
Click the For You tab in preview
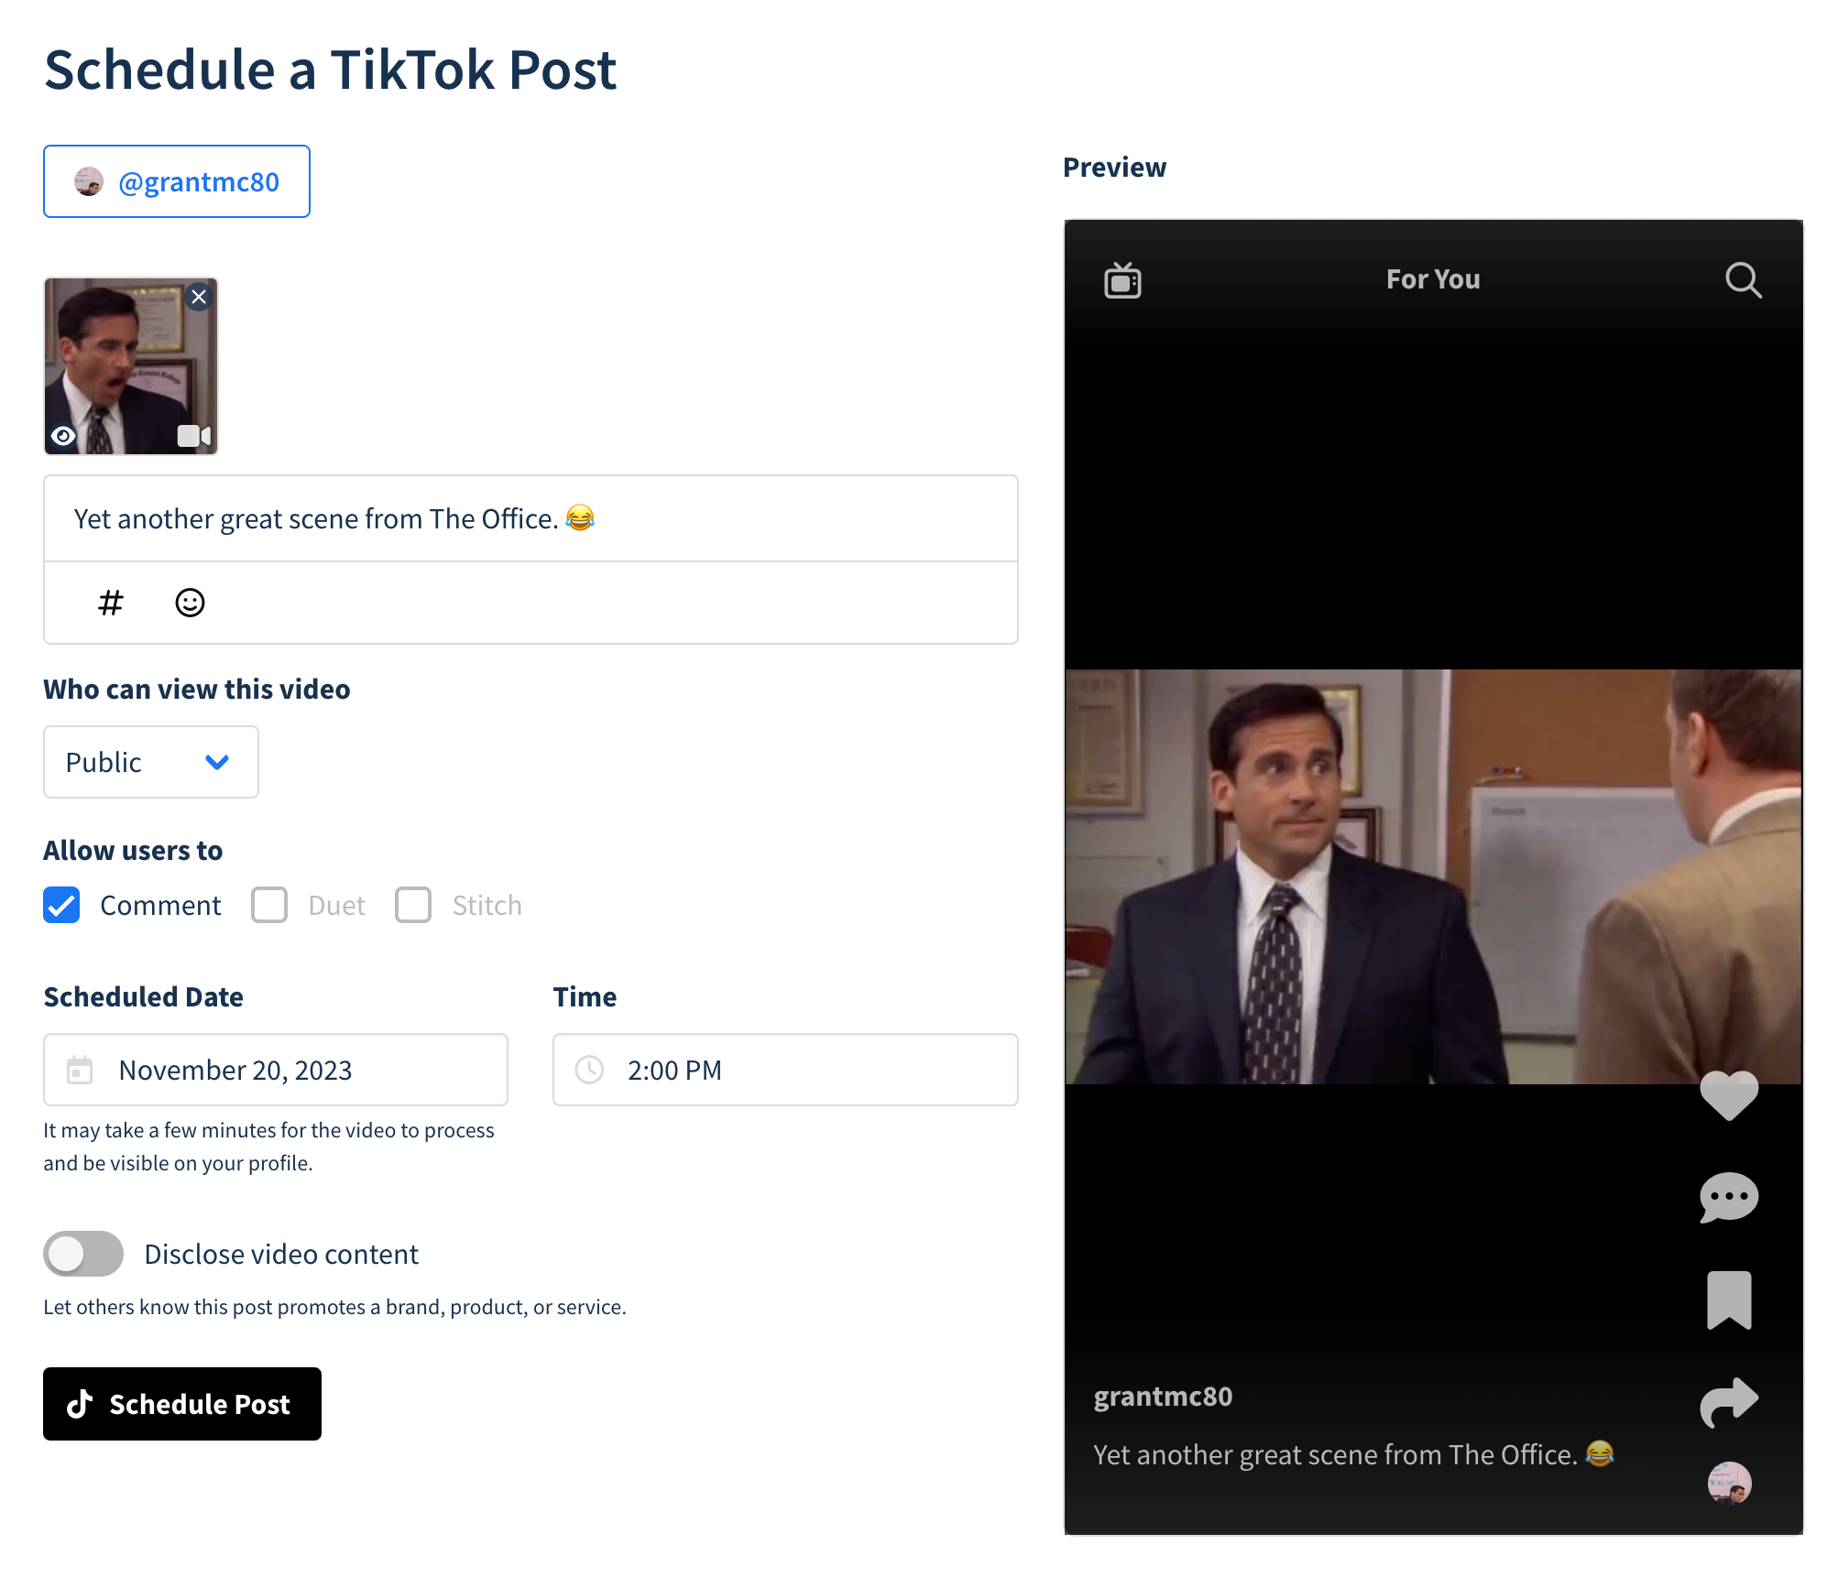pyautogui.click(x=1433, y=279)
